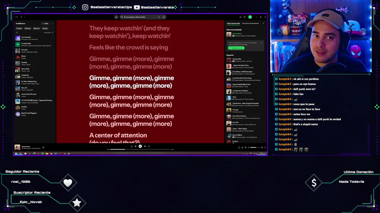This screenshot has width=380, height=213.
Task: Seek in the song progress bar
Action: [140, 149]
